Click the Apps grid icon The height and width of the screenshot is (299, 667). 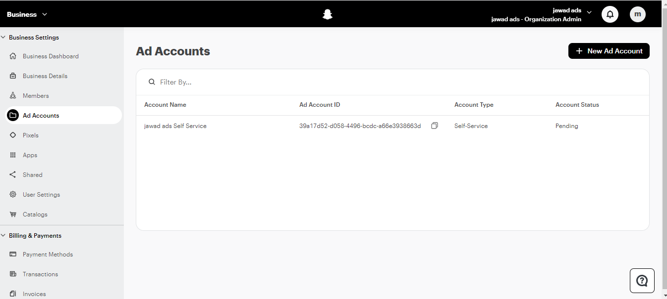point(13,155)
